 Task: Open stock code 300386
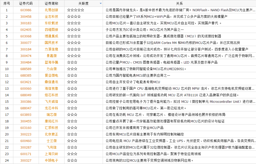[26, 101]
